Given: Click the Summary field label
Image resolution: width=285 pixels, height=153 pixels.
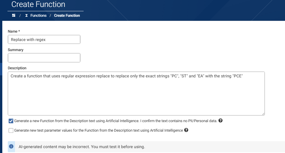Looking at the screenshot, I should (16, 50).
